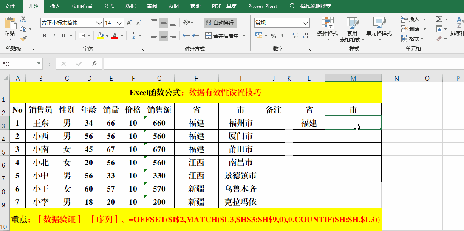Decrease decimal places

[305, 36]
